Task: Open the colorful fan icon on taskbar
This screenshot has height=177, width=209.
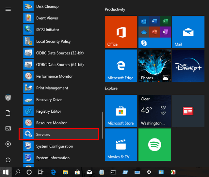Action: pos(173,172)
